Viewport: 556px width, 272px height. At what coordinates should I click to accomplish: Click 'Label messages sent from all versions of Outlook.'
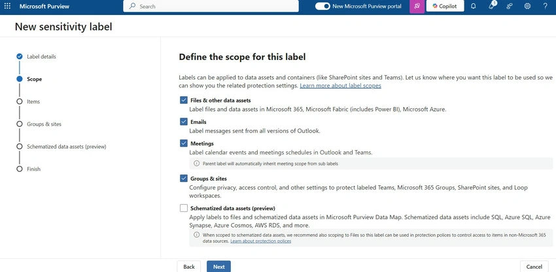(254, 131)
